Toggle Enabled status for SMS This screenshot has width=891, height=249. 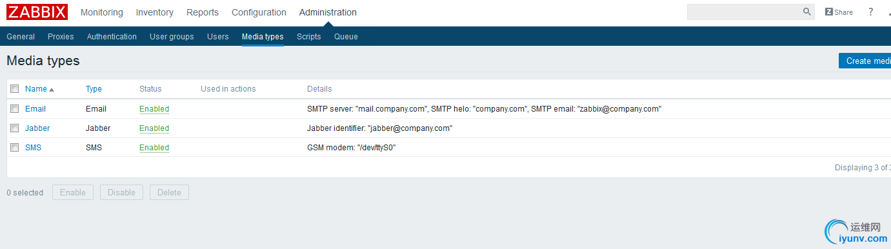tap(154, 148)
